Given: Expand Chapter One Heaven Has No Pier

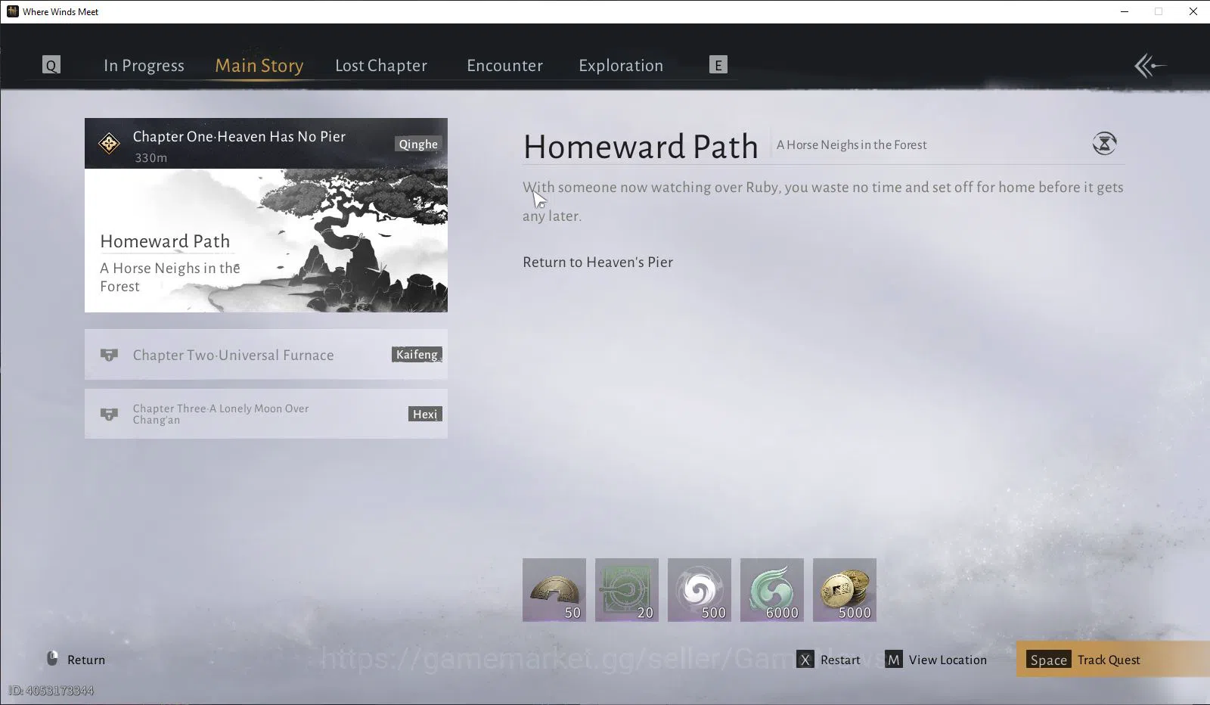Looking at the screenshot, I should pyautogui.click(x=266, y=143).
